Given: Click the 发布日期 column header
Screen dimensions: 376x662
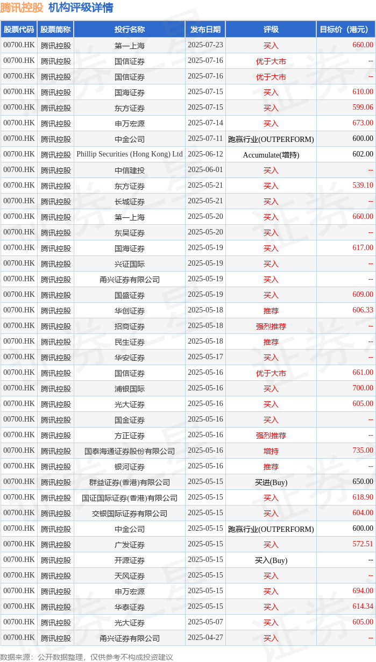Looking at the screenshot, I should pyautogui.click(x=205, y=30).
